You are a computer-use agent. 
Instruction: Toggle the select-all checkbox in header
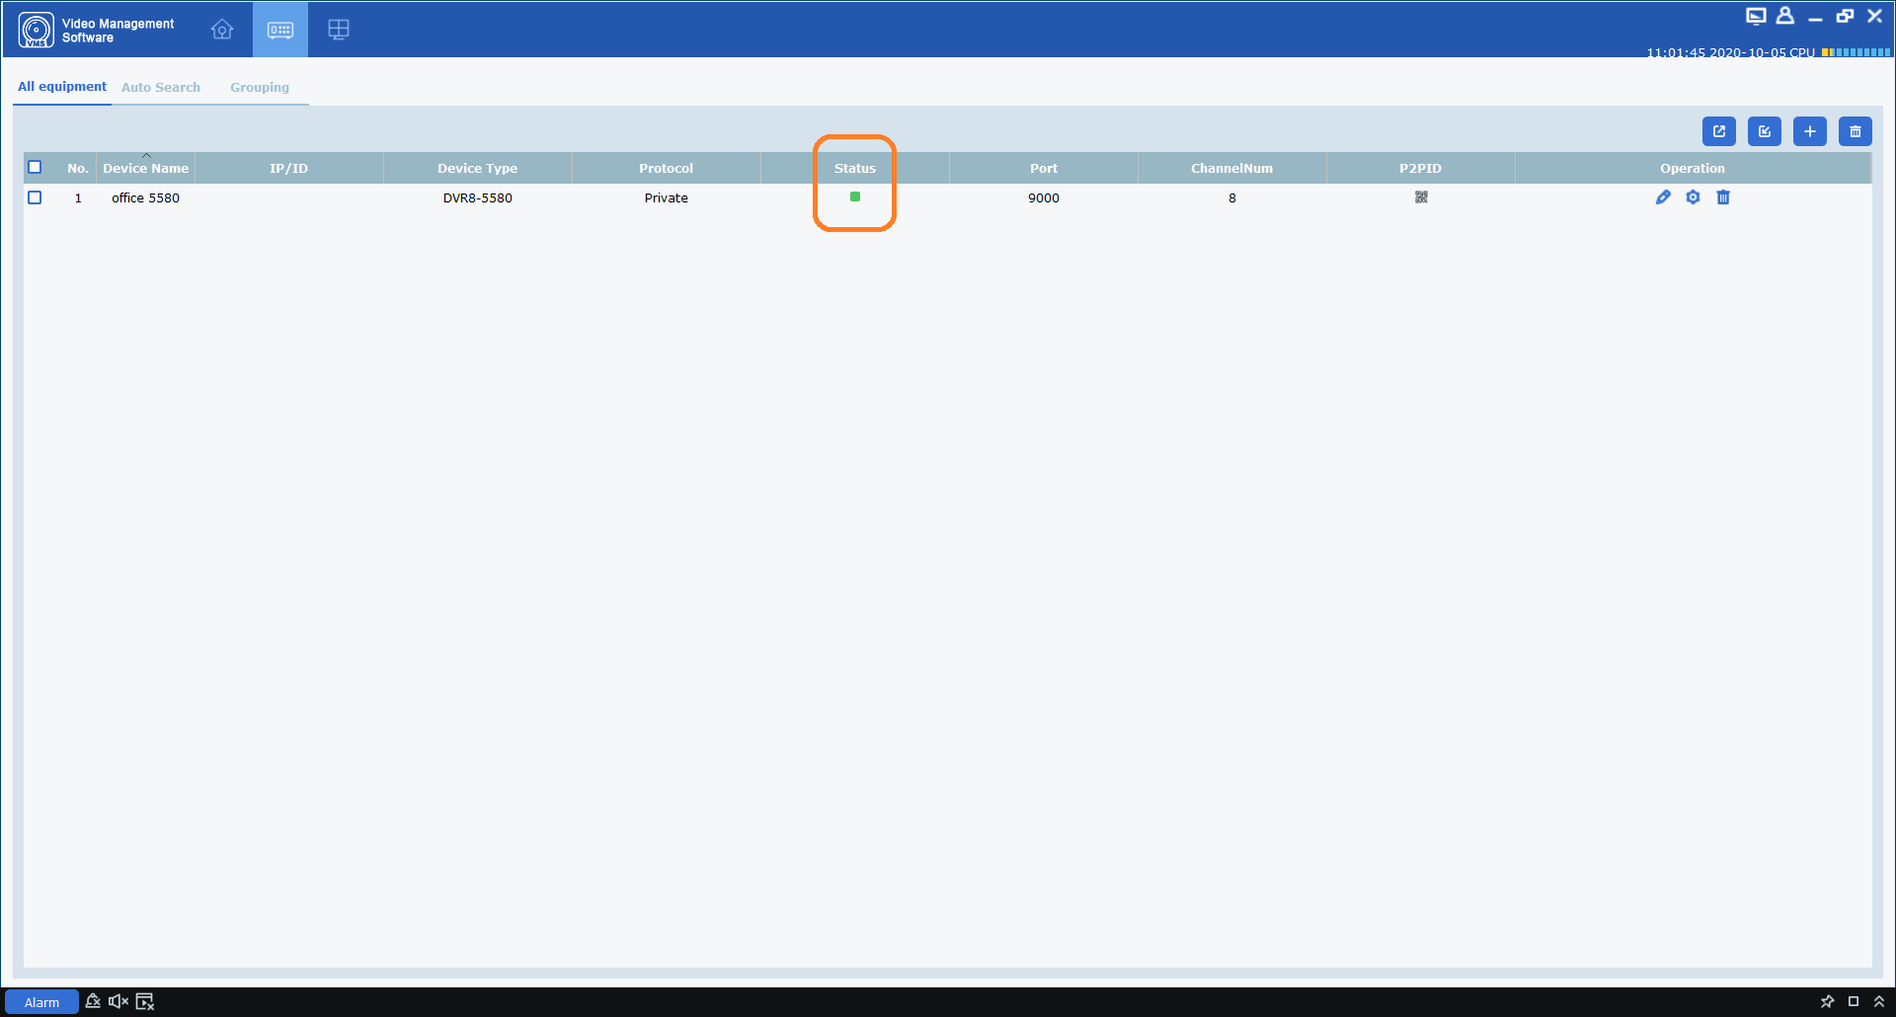tap(35, 167)
